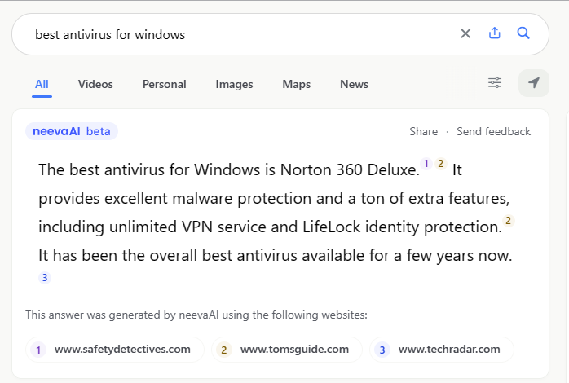Go to the Maps tab
The width and height of the screenshot is (569, 383).
[x=296, y=84]
